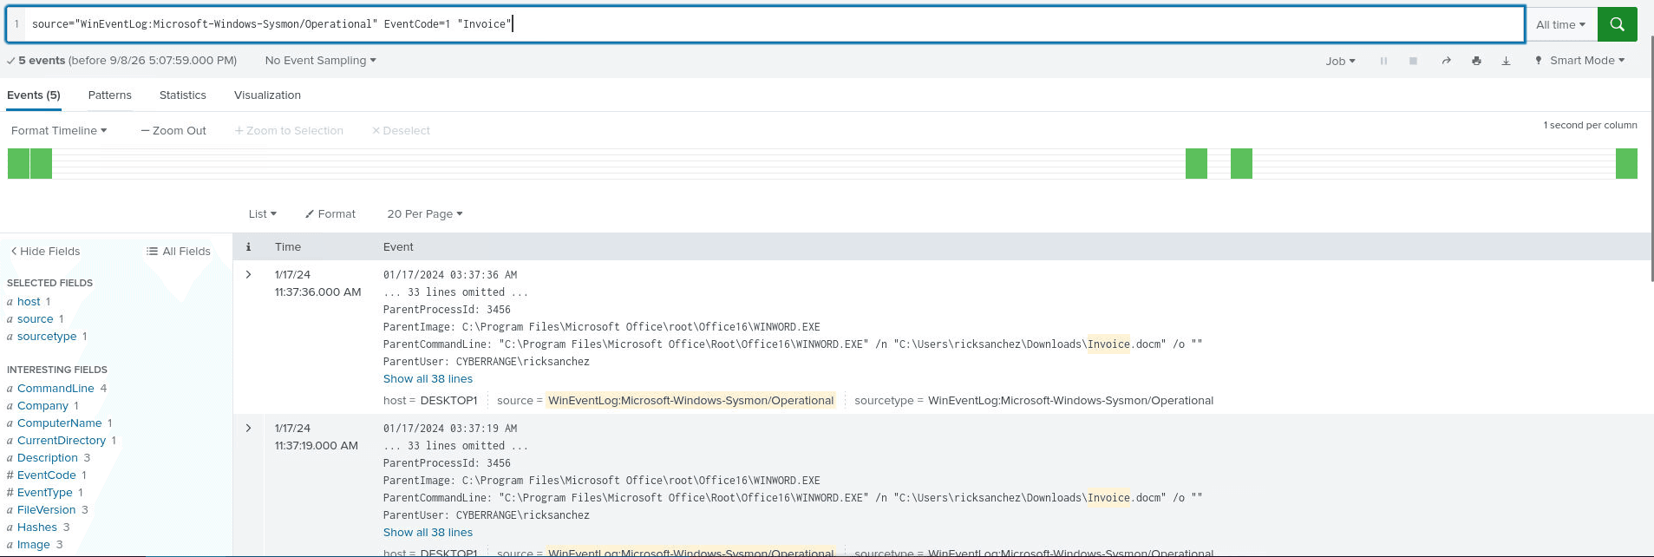Open the Format options button
The width and height of the screenshot is (1654, 557).
330,214
